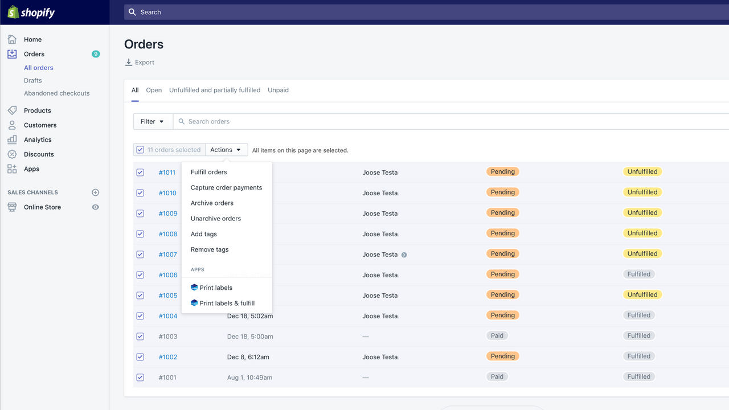Viewport: 729px width, 410px height.
Task: Click the magnifier icon in top search bar
Action: coord(132,12)
